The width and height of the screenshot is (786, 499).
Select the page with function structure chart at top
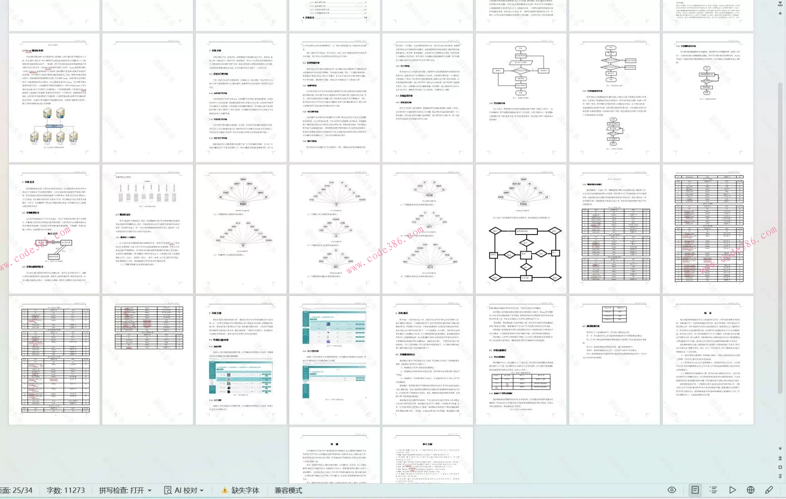148,229
